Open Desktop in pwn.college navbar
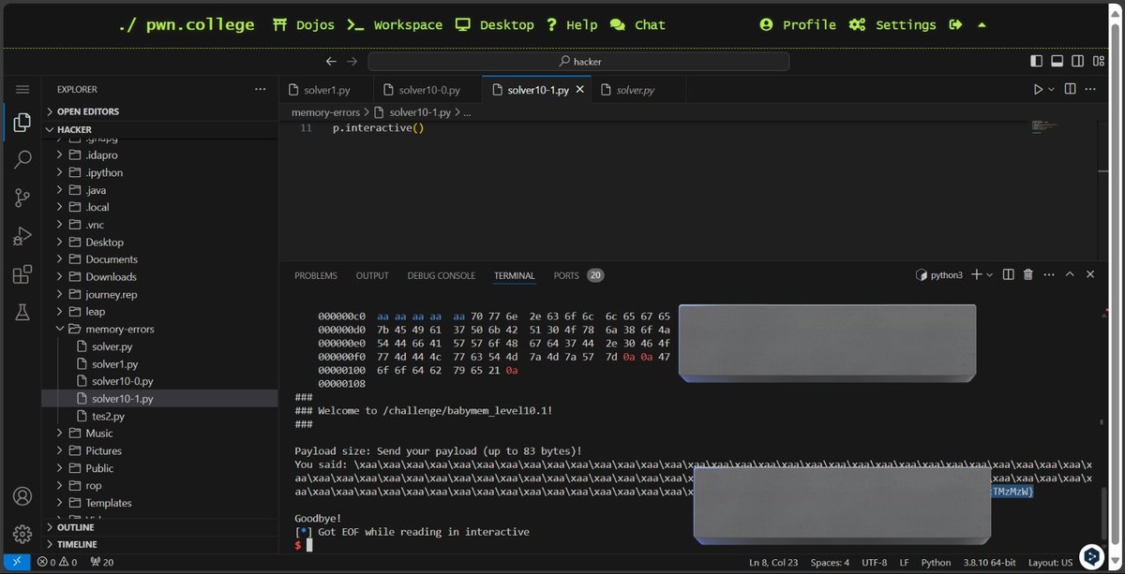The width and height of the screenshot is (1125, 574). pos(495,24)
